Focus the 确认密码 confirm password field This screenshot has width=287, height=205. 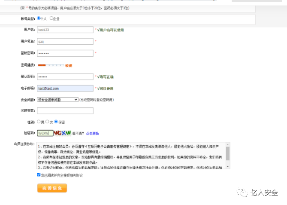point(65,77)
